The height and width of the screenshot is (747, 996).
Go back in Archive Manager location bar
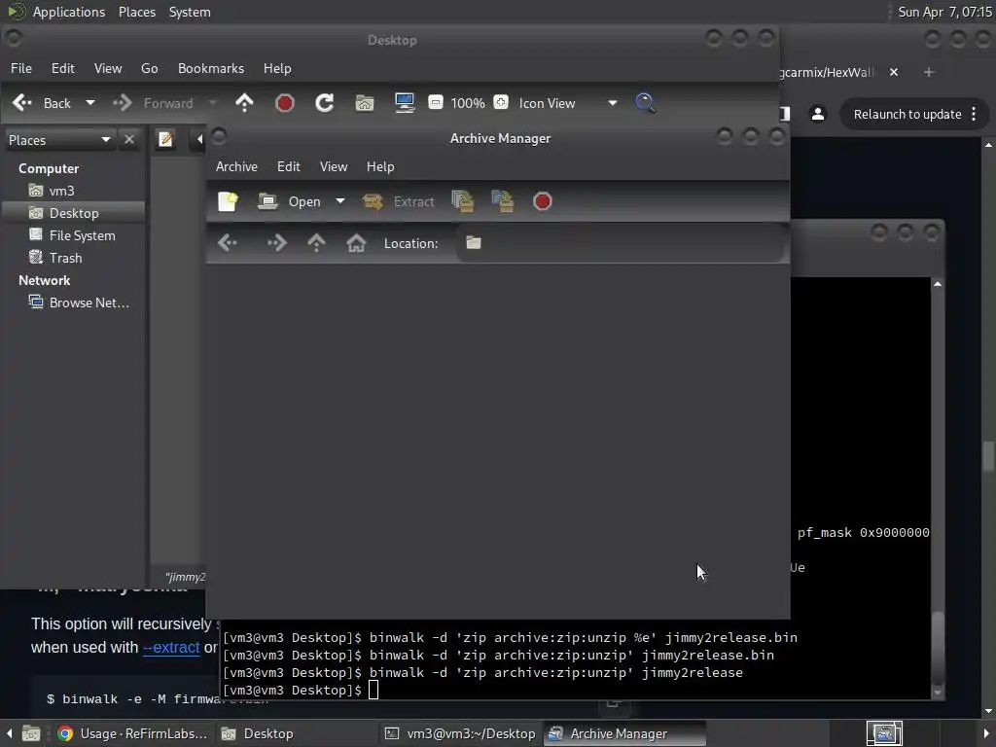[x=228, y=242]
